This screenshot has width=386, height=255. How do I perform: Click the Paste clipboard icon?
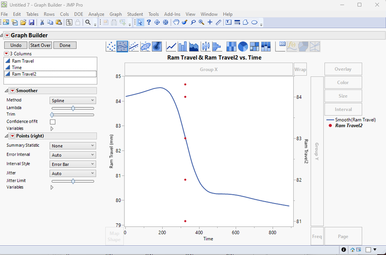coord(59,23)
